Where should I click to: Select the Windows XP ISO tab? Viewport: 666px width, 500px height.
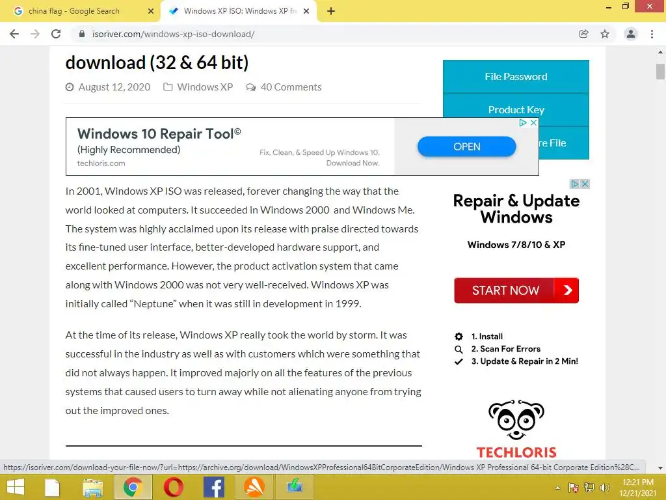(x=240, y=11)
